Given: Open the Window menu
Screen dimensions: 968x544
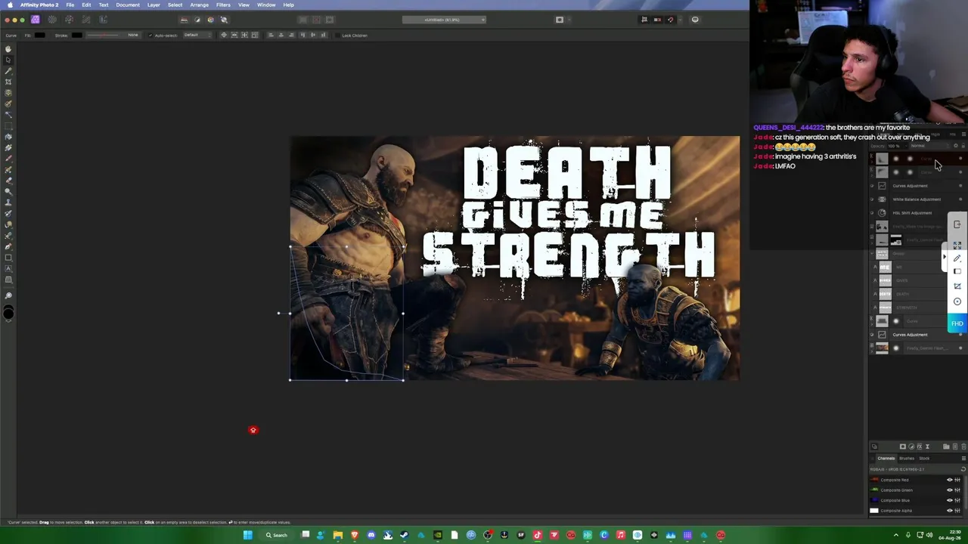Looking at the screenshot, I should 266,5.
